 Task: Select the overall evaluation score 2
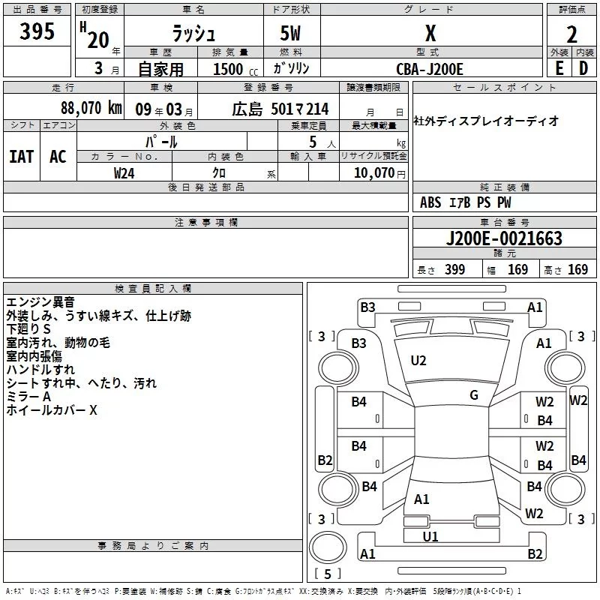[571, 34]
